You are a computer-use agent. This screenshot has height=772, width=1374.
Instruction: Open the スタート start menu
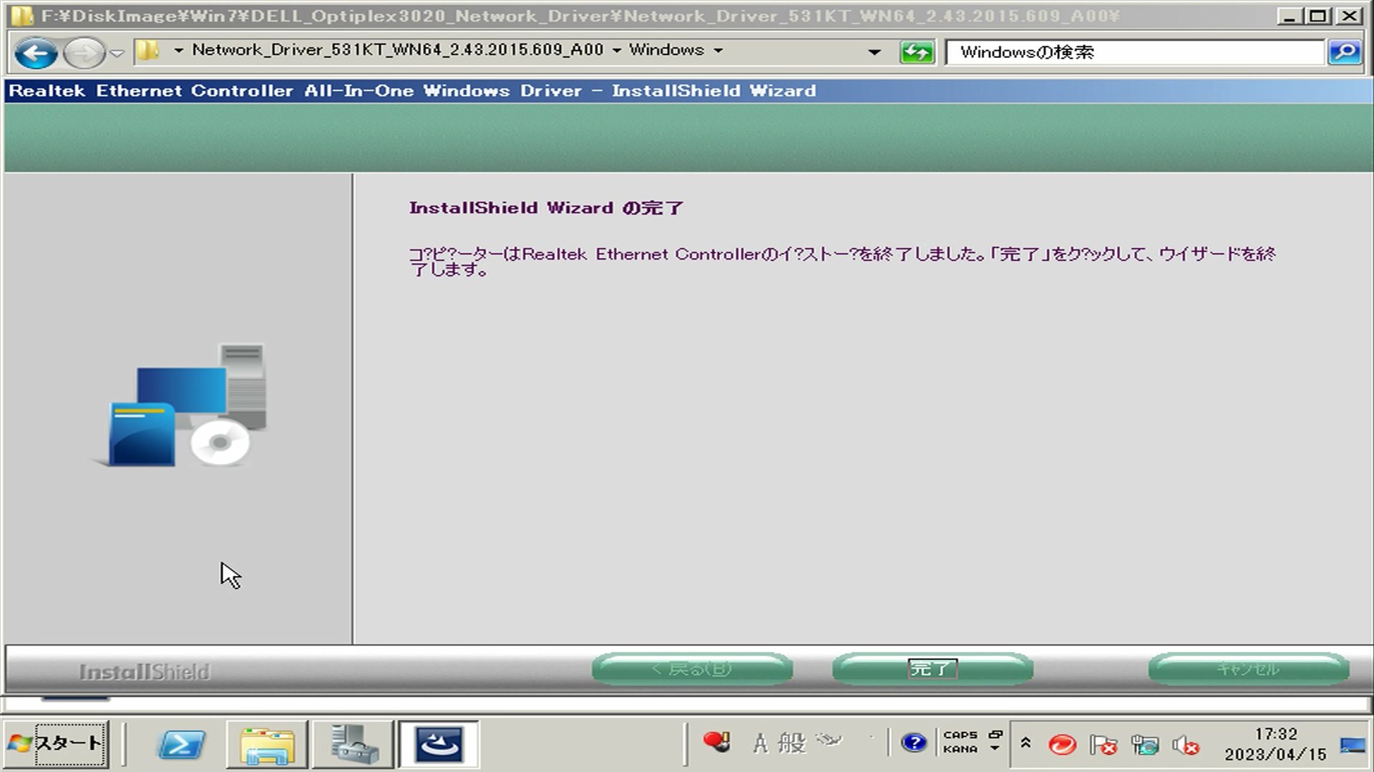pos(56,743)
